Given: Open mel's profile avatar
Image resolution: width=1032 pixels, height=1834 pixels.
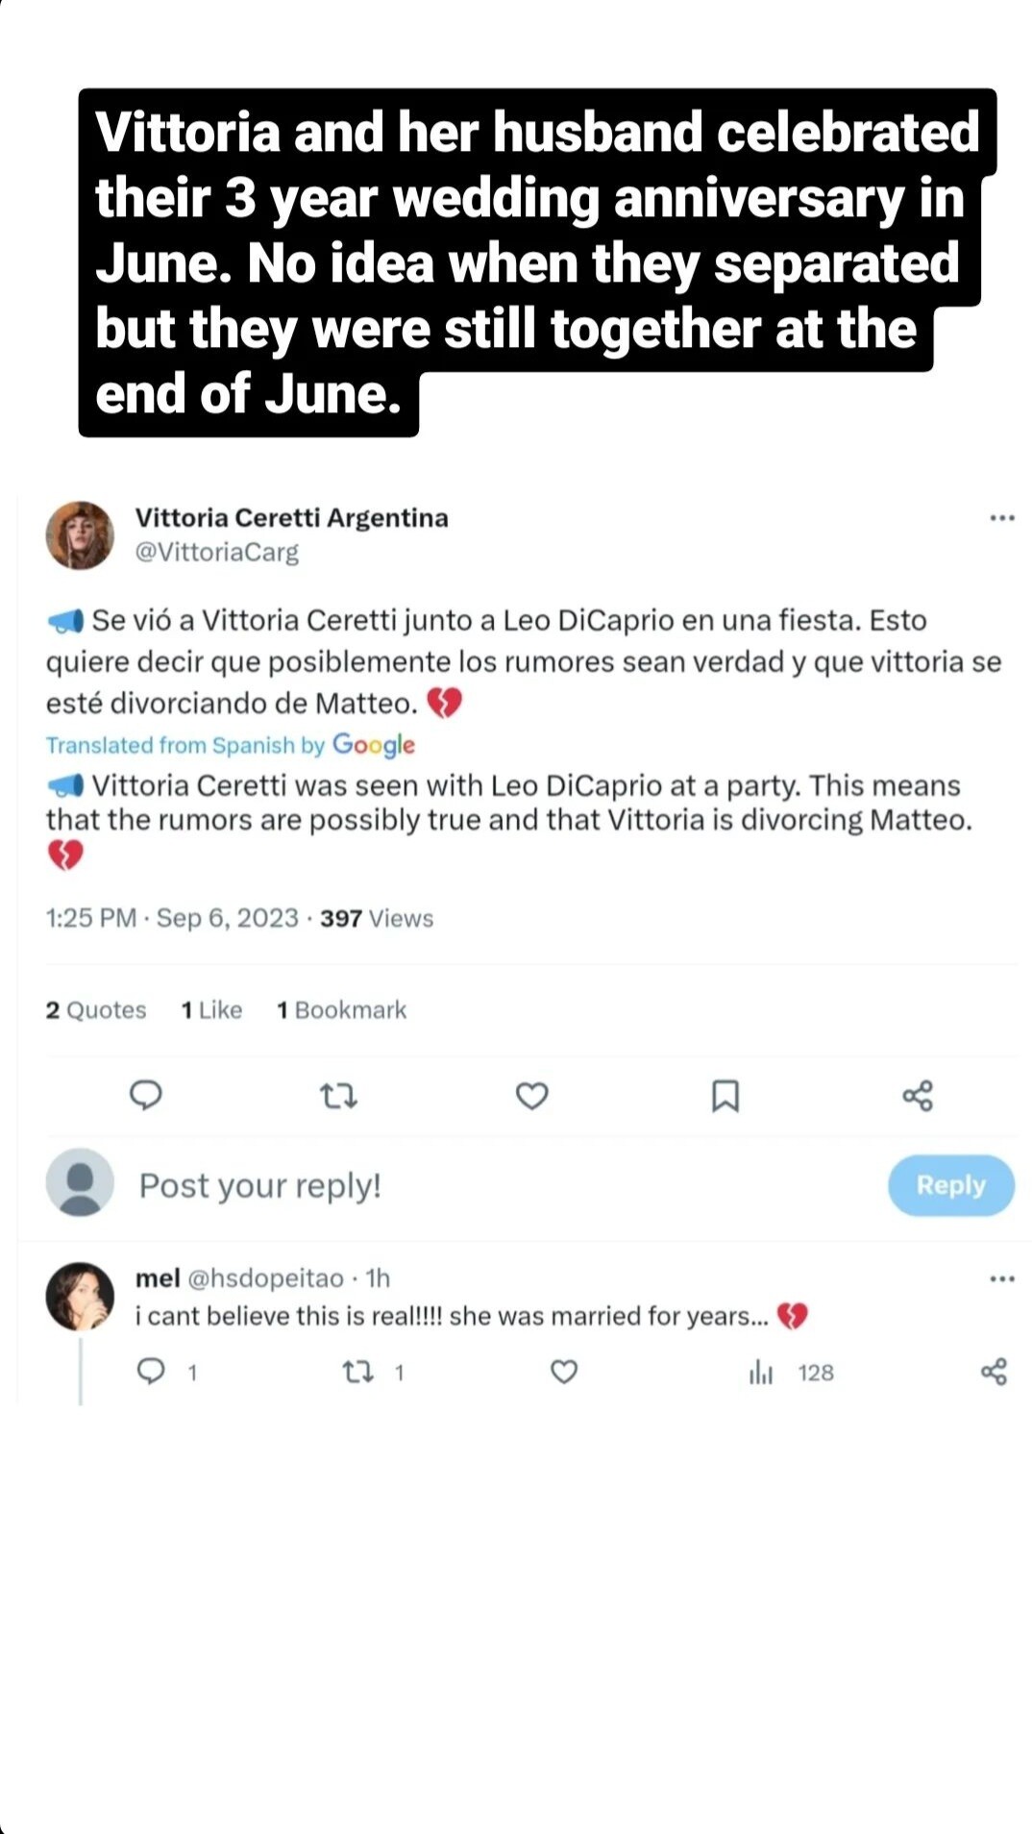Looking at the screenshot, I should coord(80,1296).
